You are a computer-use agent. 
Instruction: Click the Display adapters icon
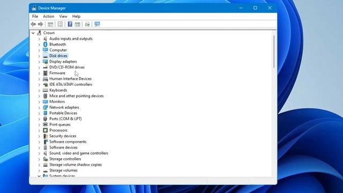coord(45,62)
